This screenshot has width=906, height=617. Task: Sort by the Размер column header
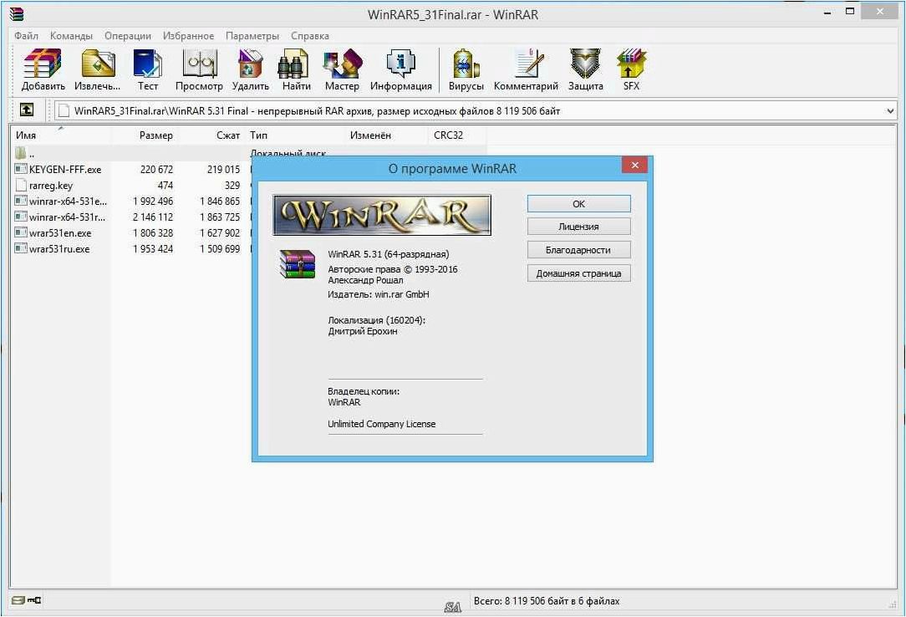[144, 135]
